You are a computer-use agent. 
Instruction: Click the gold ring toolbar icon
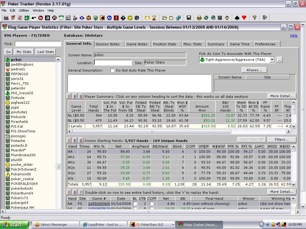(147, 18)
